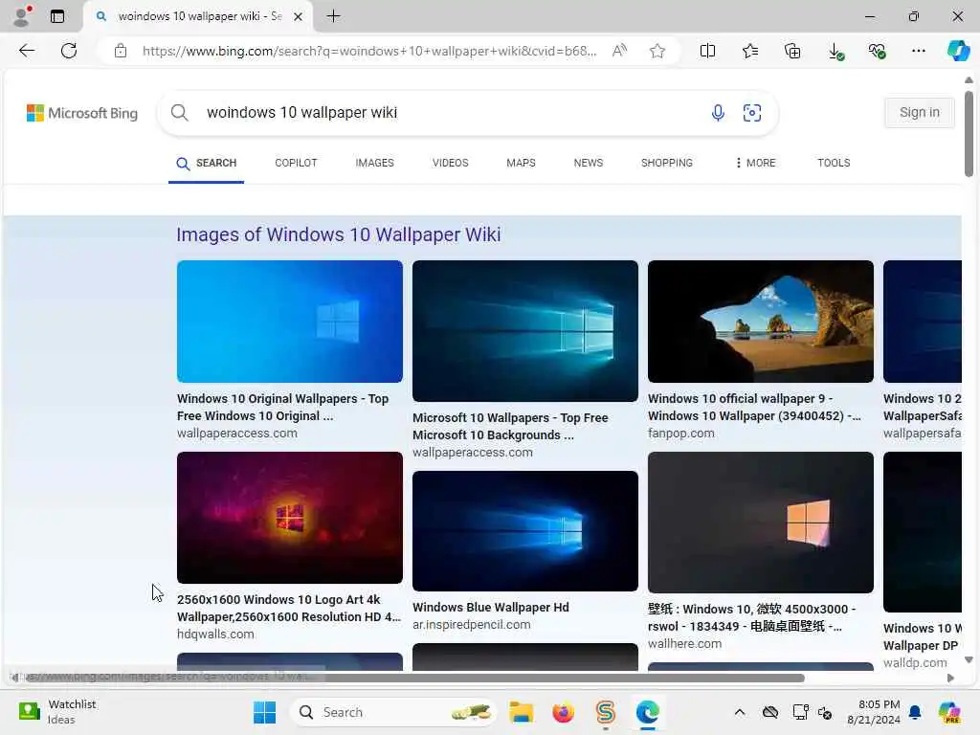The image size is (980, 735).
Task: Switch to the MAPS tab
Action: point(521,163)
